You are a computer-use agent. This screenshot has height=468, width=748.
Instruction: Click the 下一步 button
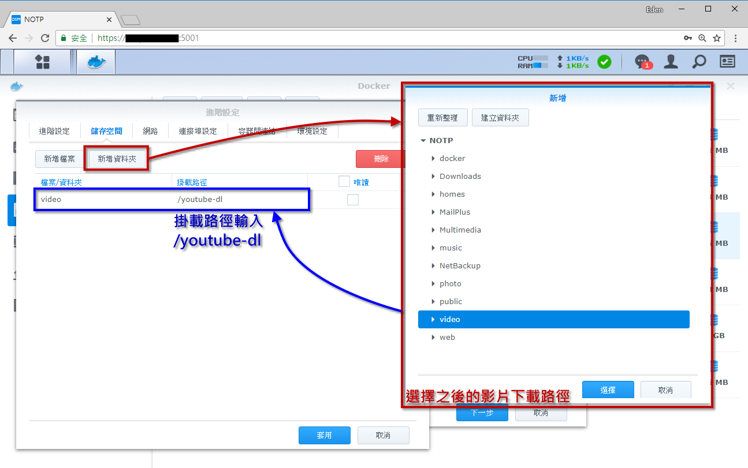point(482,413)
